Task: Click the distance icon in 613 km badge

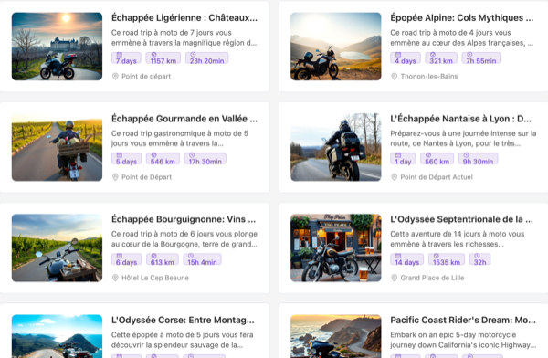Action: (x=153, y=256)
